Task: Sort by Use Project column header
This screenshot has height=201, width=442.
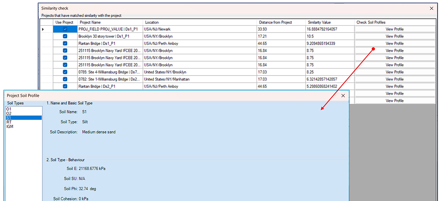Action: click(65, 22)
